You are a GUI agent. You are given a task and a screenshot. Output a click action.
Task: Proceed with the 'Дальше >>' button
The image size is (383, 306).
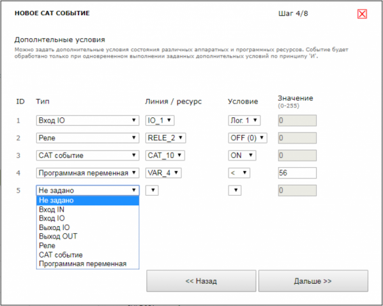click(x=313, y=281)
